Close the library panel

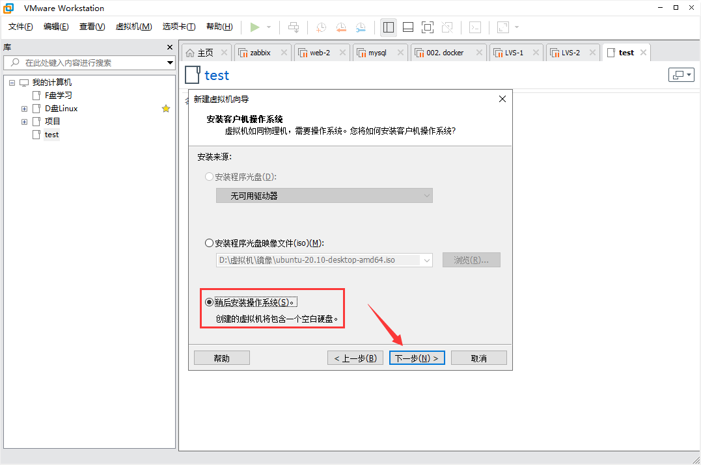coord(170,47)
